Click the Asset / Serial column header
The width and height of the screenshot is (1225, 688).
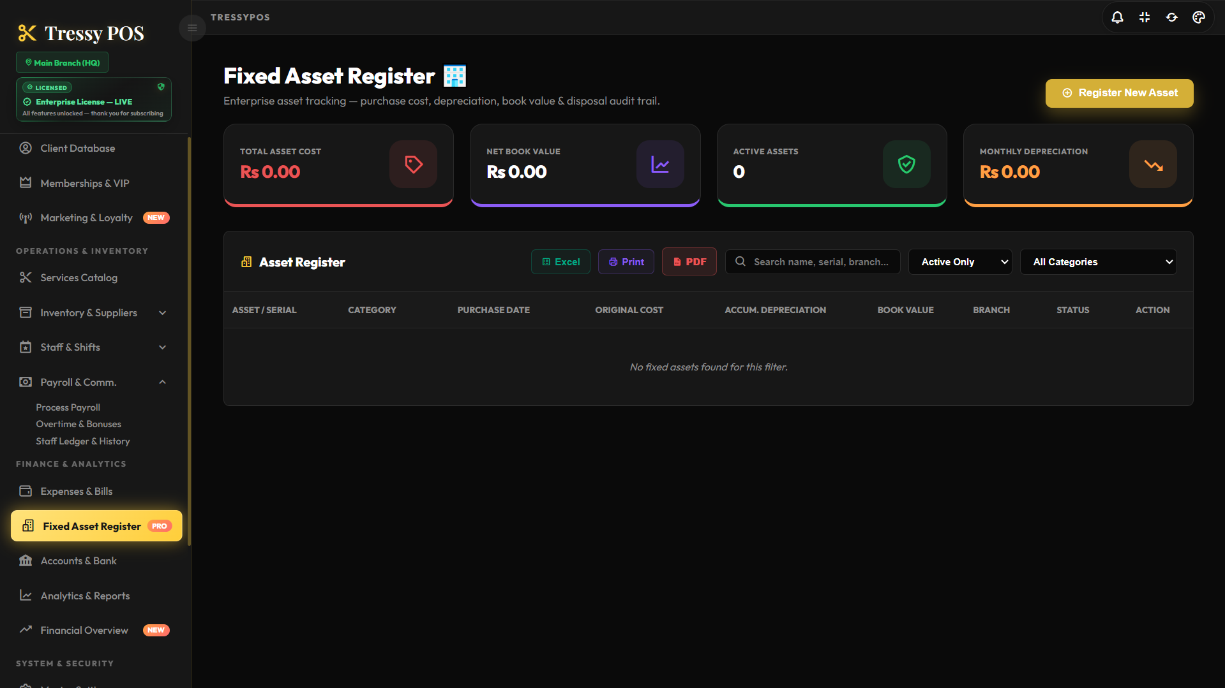(x=264, y=310)
